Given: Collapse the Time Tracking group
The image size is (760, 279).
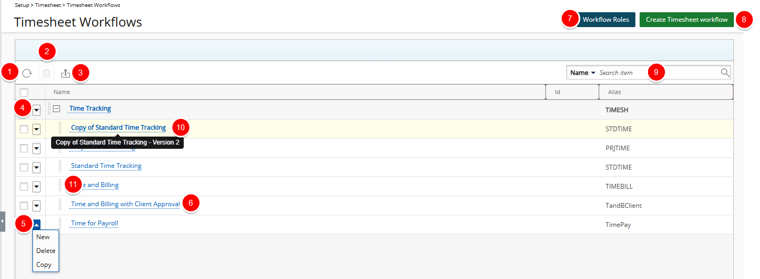Looking at the screenshot, I should (56, 108).
